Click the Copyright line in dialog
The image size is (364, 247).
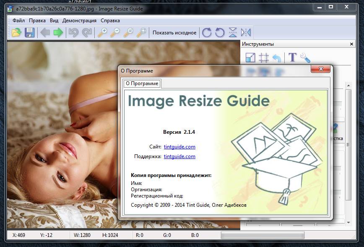[189, 205]
